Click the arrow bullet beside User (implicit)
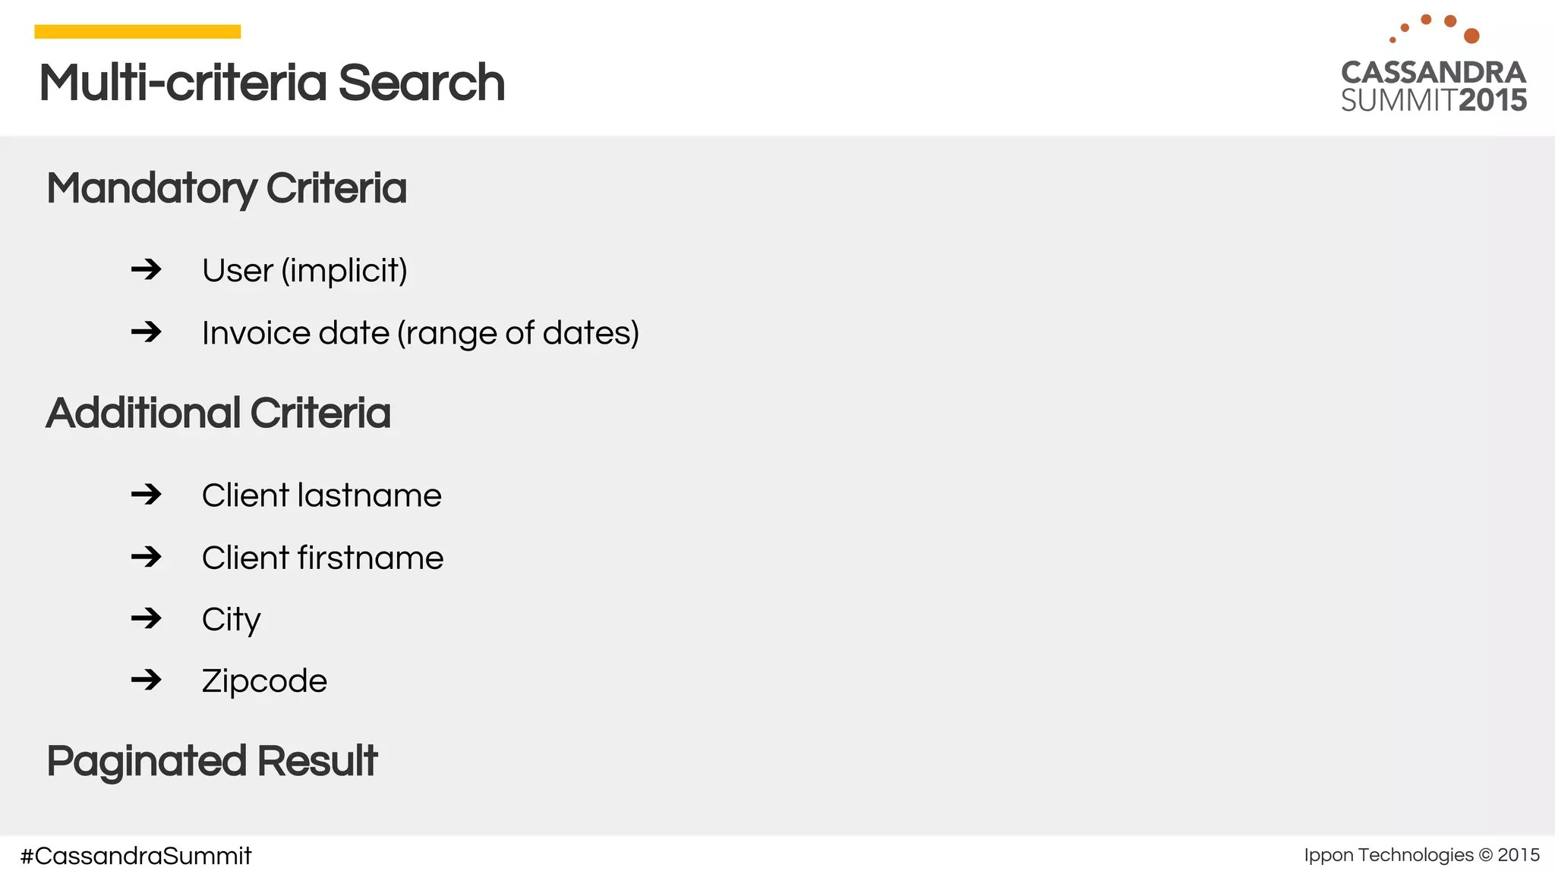 146,269
